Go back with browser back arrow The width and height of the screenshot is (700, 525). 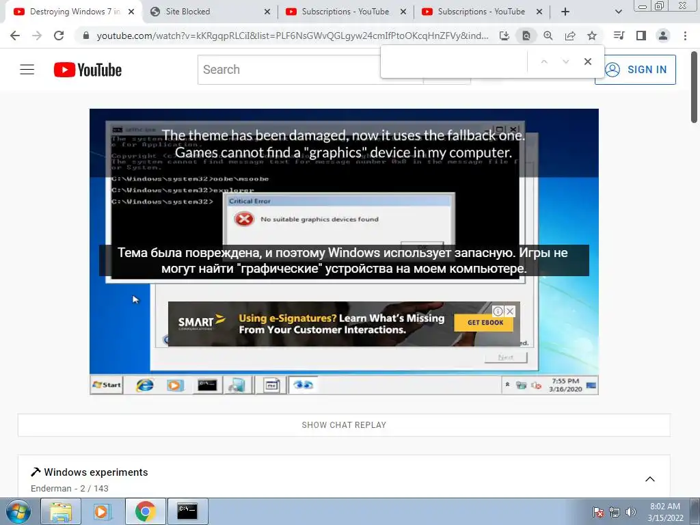point(15,36)
